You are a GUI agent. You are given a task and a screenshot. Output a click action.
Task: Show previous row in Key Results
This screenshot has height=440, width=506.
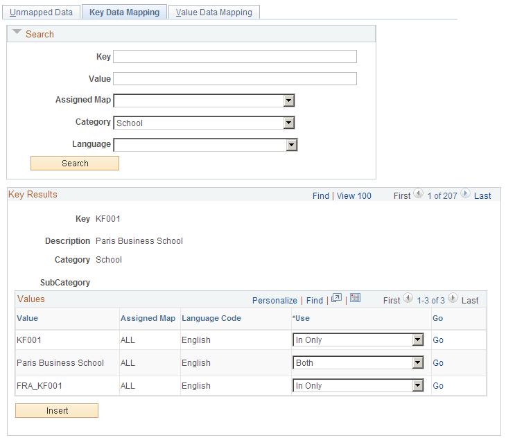[x=418, y=193]
